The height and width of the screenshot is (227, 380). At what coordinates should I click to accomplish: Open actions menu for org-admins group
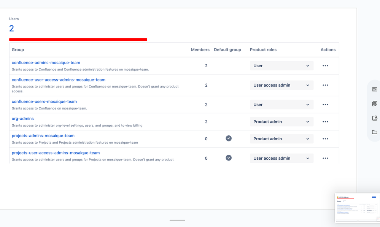point(325,122)
